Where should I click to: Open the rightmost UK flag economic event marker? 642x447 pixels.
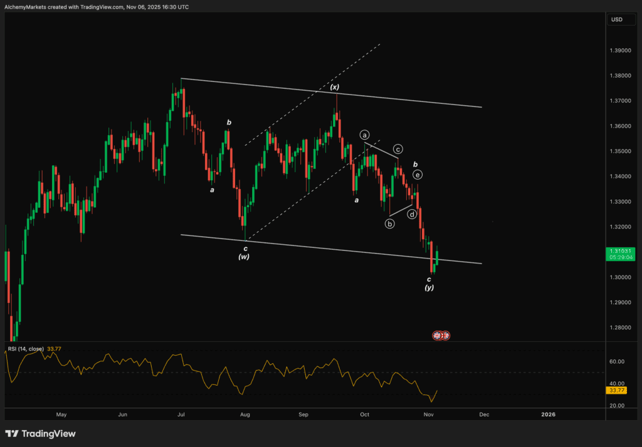(446, 336)
